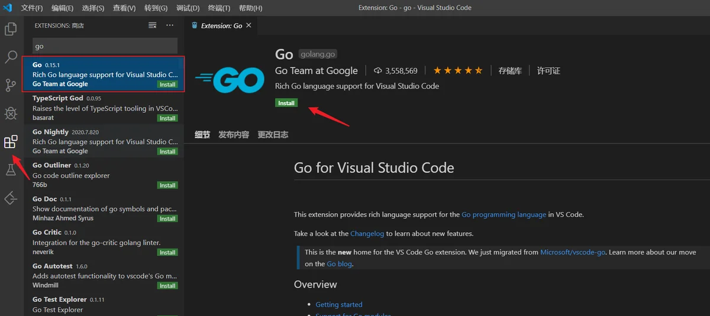This screenshot has width=710, height=316.
Task: Click the EXTENSIONS: 商店 panel title
Action: (59, 25)
